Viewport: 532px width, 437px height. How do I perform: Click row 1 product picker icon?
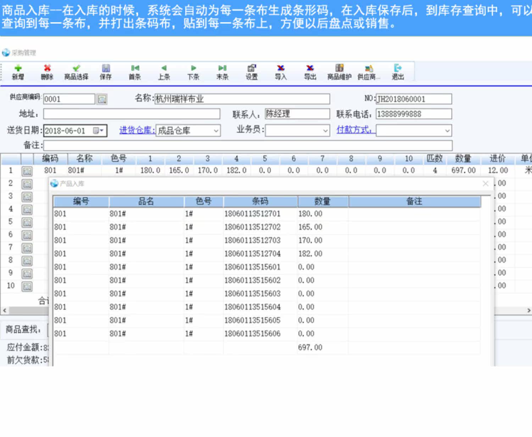pos(27,171)
